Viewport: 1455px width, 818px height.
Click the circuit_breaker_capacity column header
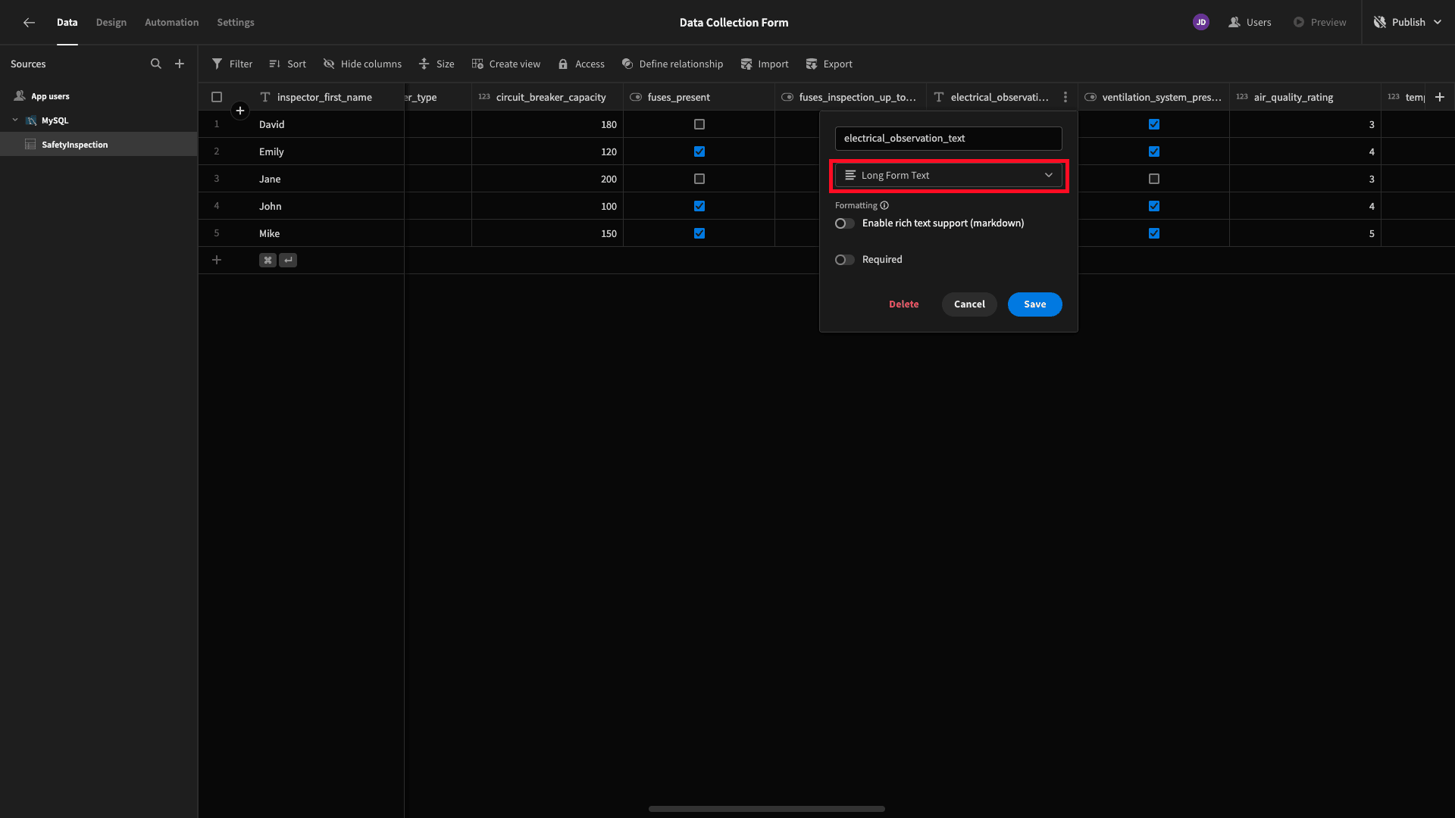(547, 97)
